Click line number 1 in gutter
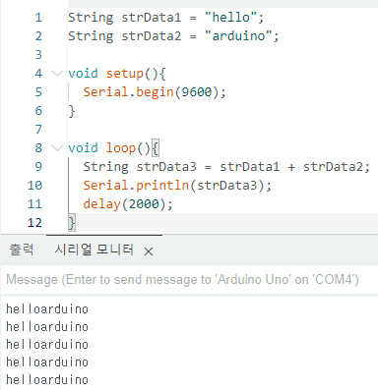Screen dimensions: 378x390 click(x=38, y=18)
